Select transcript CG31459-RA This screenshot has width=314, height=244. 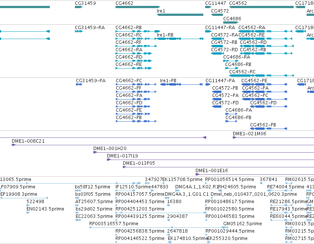90,28
